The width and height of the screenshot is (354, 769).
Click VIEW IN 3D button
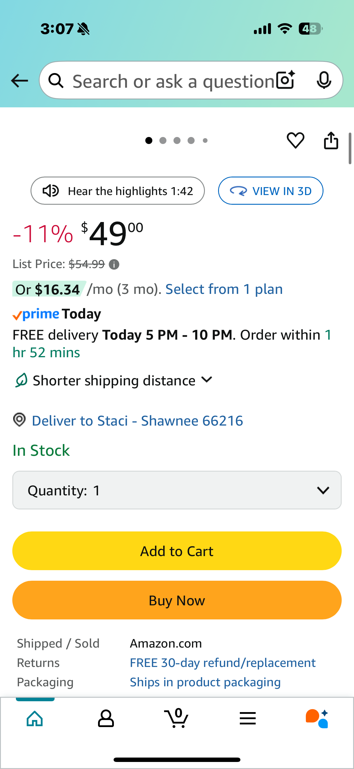(271, 191)
